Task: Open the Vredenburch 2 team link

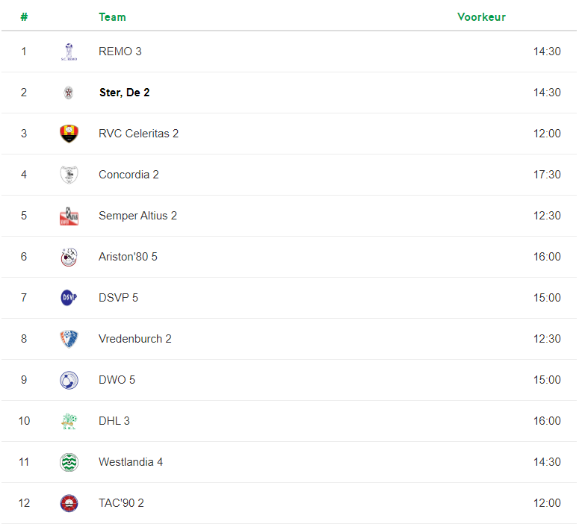Action: pyautogui.click(x=135, y=339)
